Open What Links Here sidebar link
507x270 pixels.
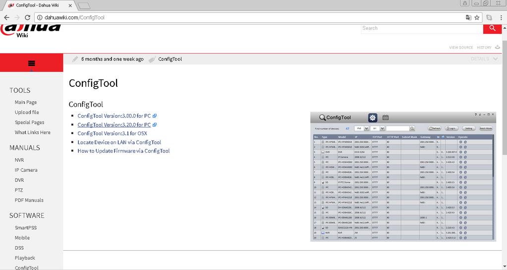32,133
